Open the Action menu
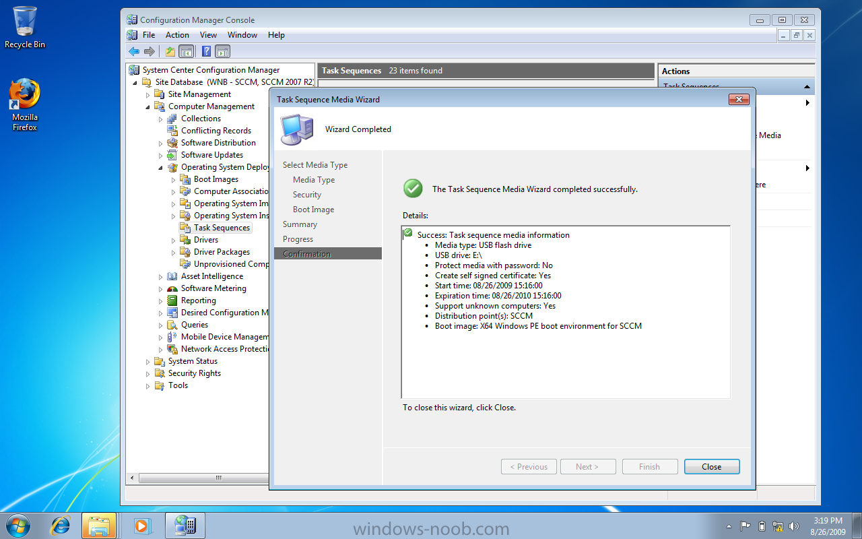Image resolution: width=862 pixels, height=539 pixels. pyautogui.click(x=177, y=35)
